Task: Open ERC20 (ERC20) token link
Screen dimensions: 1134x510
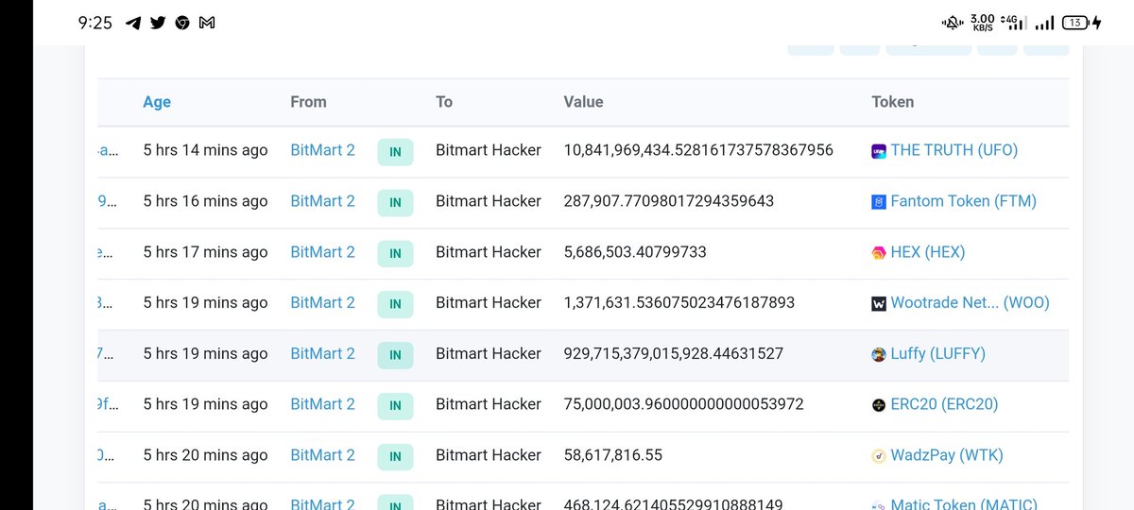Action: [x=945, y=404]
